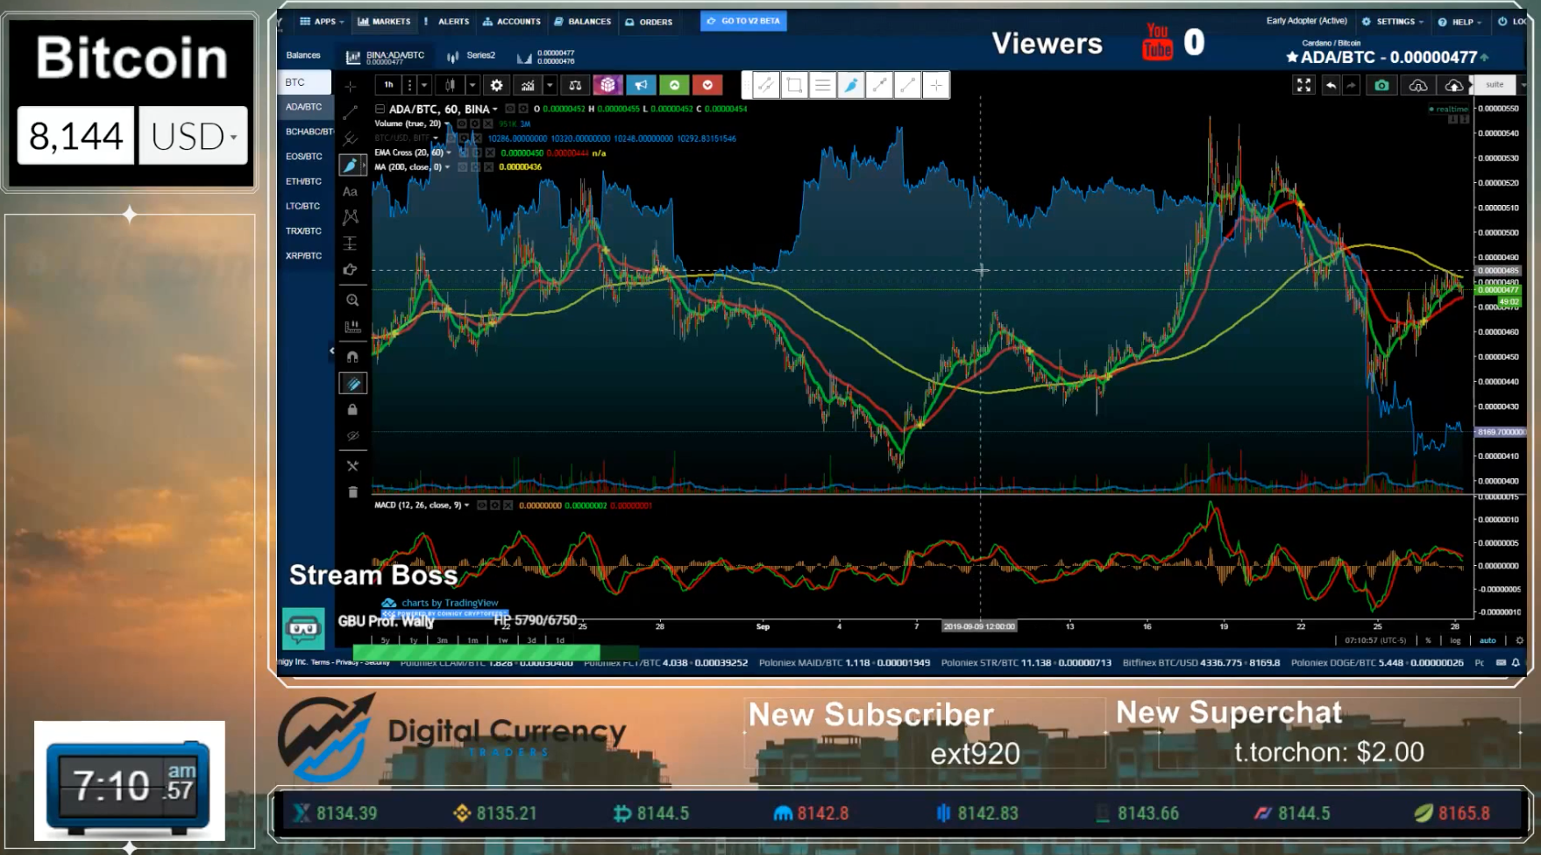Image resolution: width=1541 pixels, height=855 pixels.
Task: Open the Measure tool
Action: click(x=352, y=327)
